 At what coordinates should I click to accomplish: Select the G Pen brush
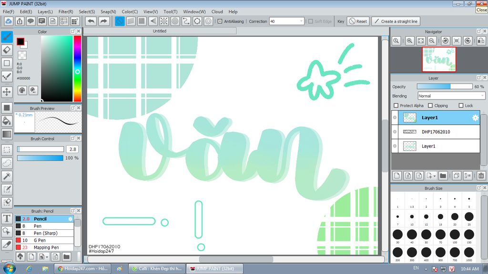tap(44, 240)
